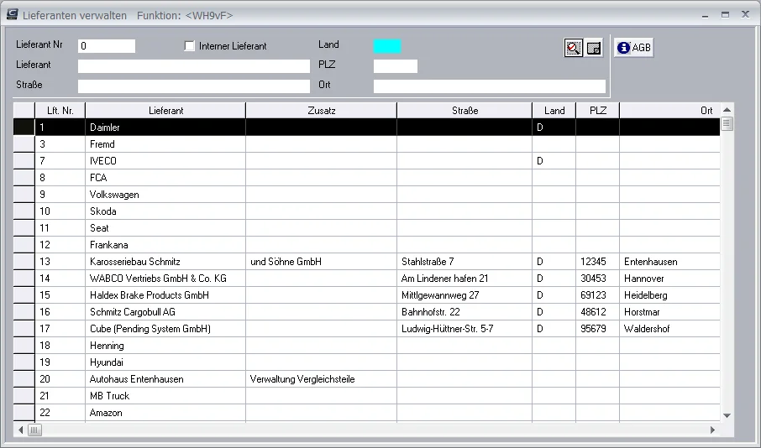
Task: Click the row selector for row 13
Action: tap(24, 262)
